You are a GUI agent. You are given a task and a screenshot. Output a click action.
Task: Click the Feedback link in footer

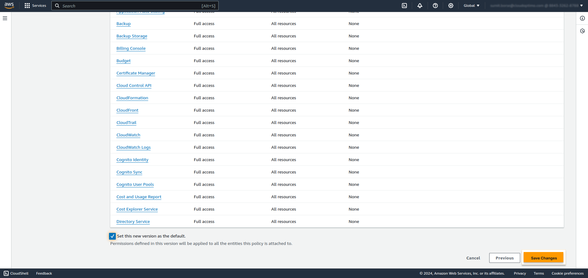point(44,273)
